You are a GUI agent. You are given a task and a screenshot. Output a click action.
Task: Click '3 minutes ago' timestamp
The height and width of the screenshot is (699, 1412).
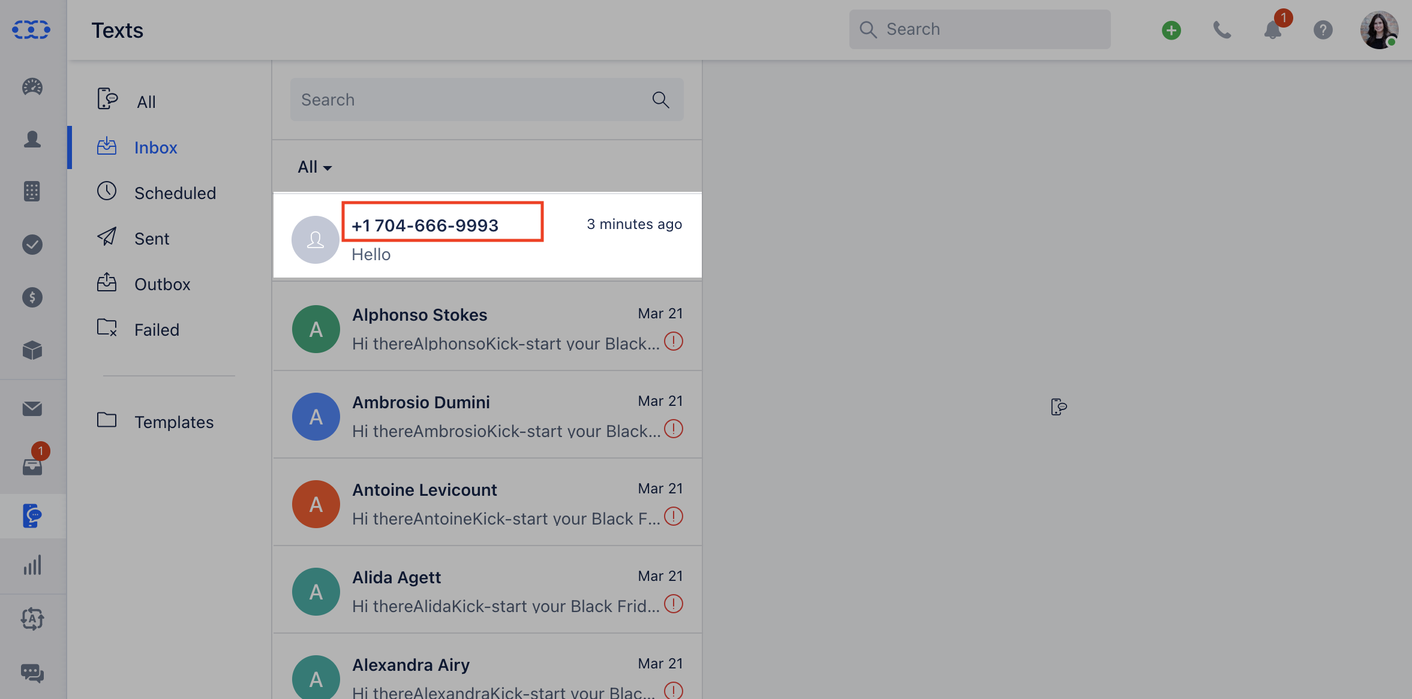(634, 224)
